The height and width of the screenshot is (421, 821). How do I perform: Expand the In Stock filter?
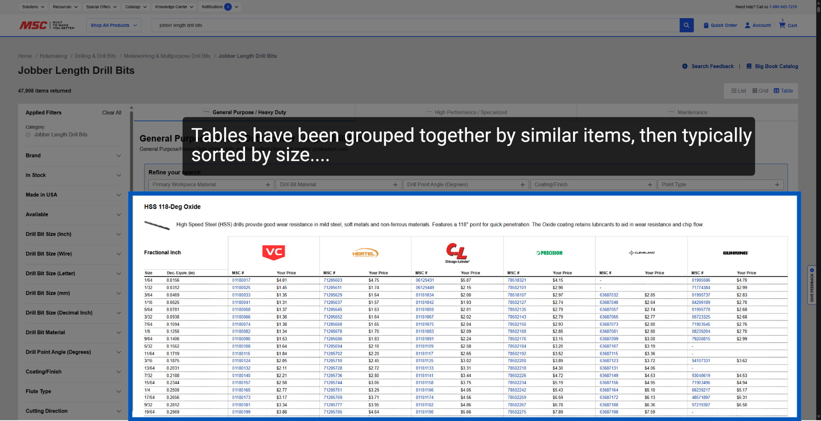[x=73, y=175]
